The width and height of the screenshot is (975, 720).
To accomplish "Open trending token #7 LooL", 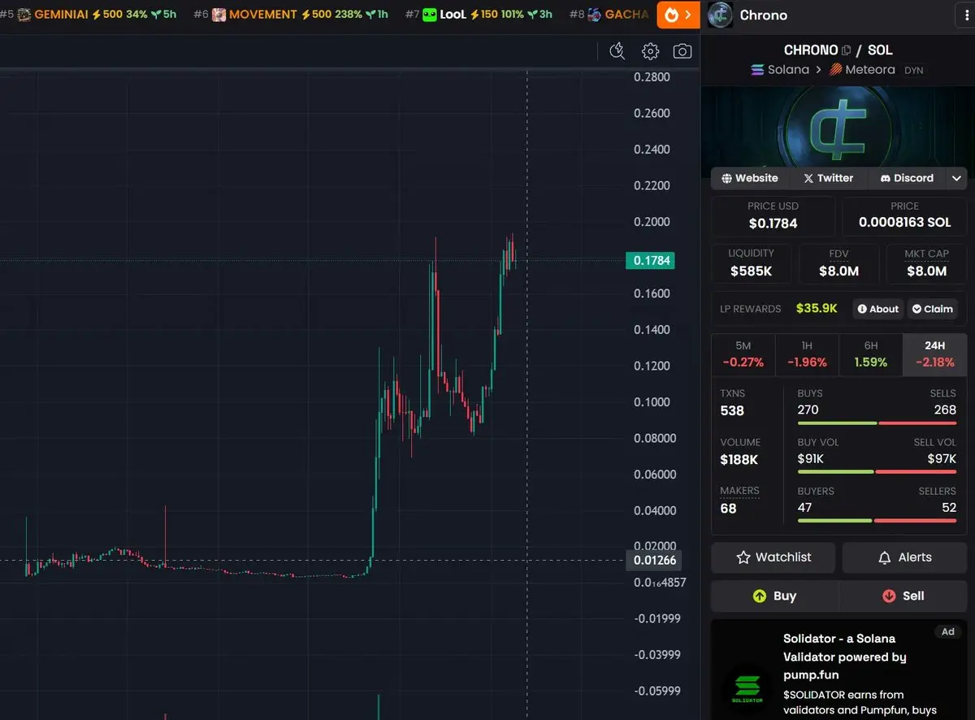I will pos(479,15).
